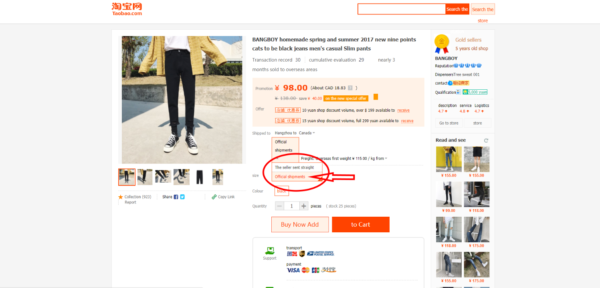This screenshot has height=288, width=600.
Task: Select the black colour option
Action: coord(282,191)
